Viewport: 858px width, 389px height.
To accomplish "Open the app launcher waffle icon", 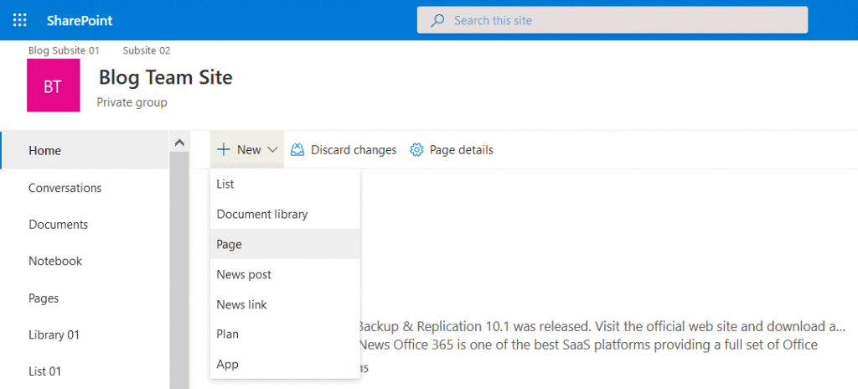I will coord(20,20).
